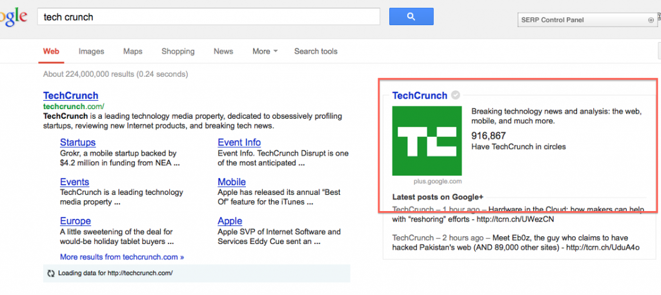Go to the News tab
The height and width of the screenshot is (295, 661).
[223, 52]
